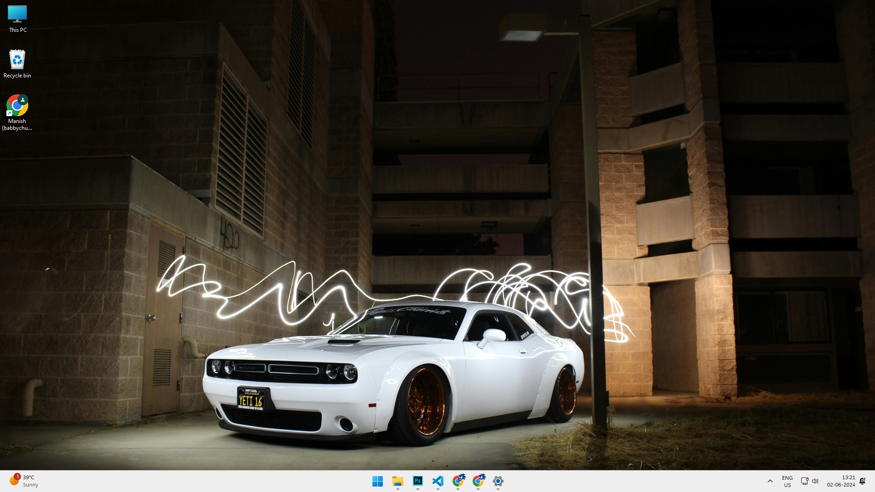Click the white car on the wallpaper
The width and height of the screenshot is (875, 492).
[x=392, y=369]
